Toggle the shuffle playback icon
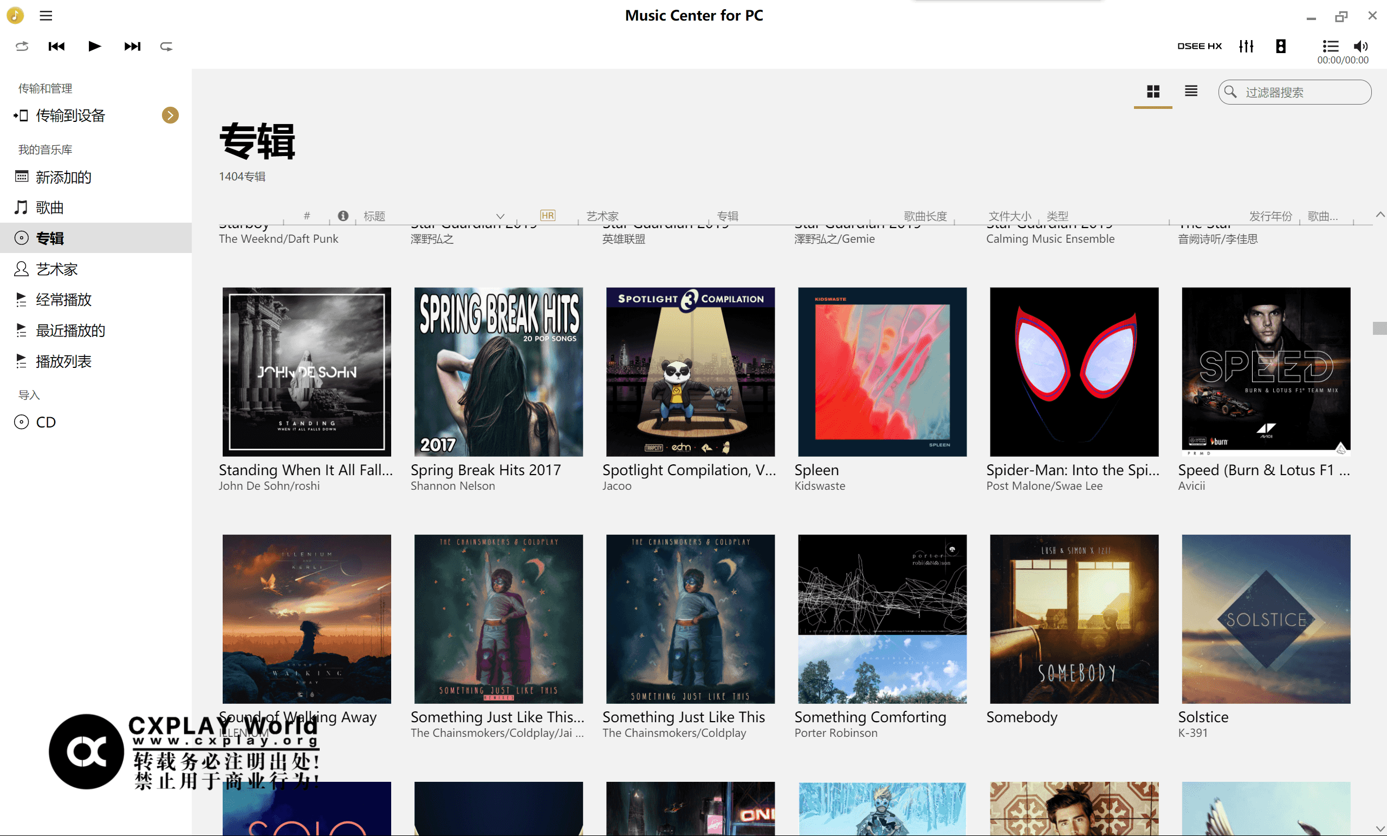 coord(21,46)
